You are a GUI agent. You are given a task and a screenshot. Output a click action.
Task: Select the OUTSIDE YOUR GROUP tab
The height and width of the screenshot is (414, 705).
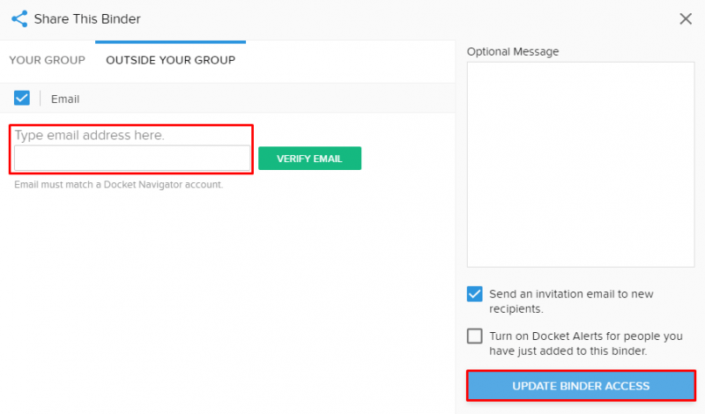pos(170,60)
